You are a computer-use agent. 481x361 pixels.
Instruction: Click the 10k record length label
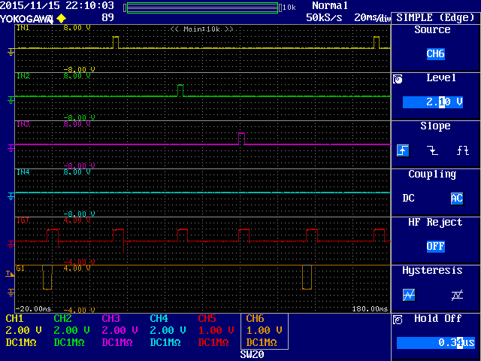[289, 8]
